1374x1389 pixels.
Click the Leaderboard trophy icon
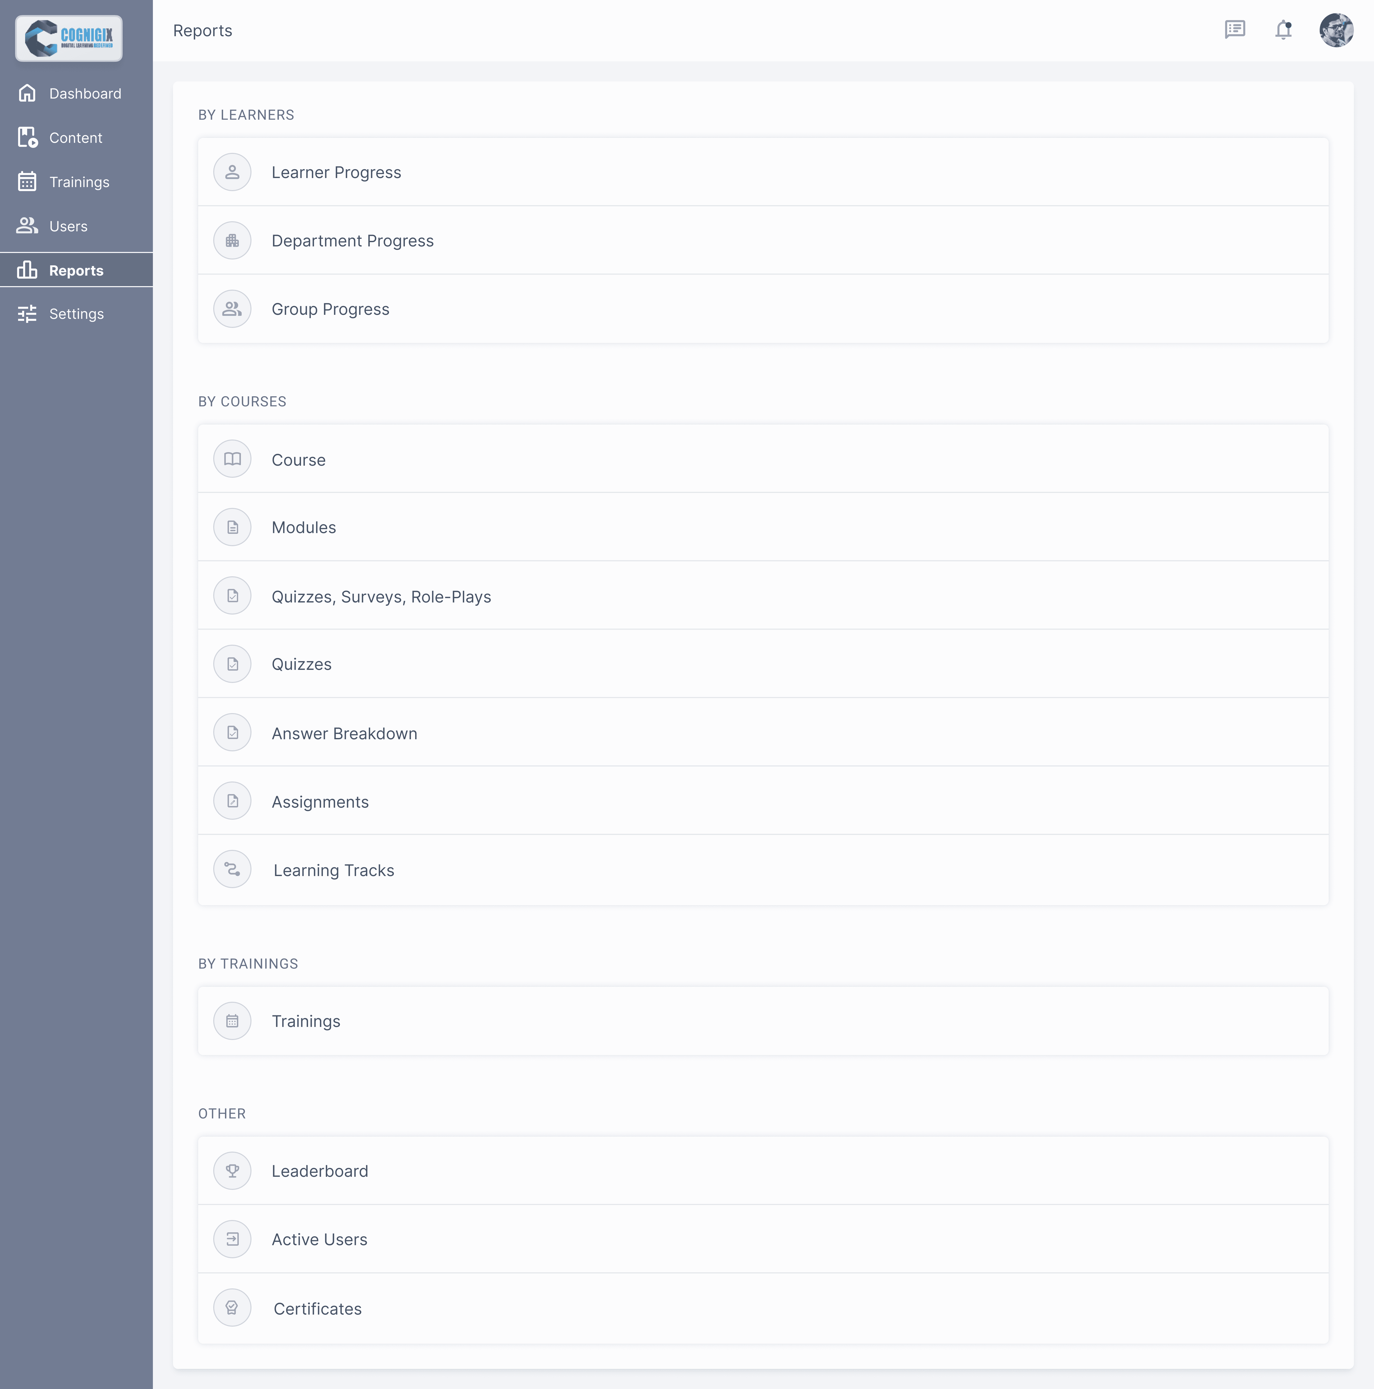click(232, 1170)
